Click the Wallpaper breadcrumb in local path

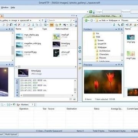[113, 20]
